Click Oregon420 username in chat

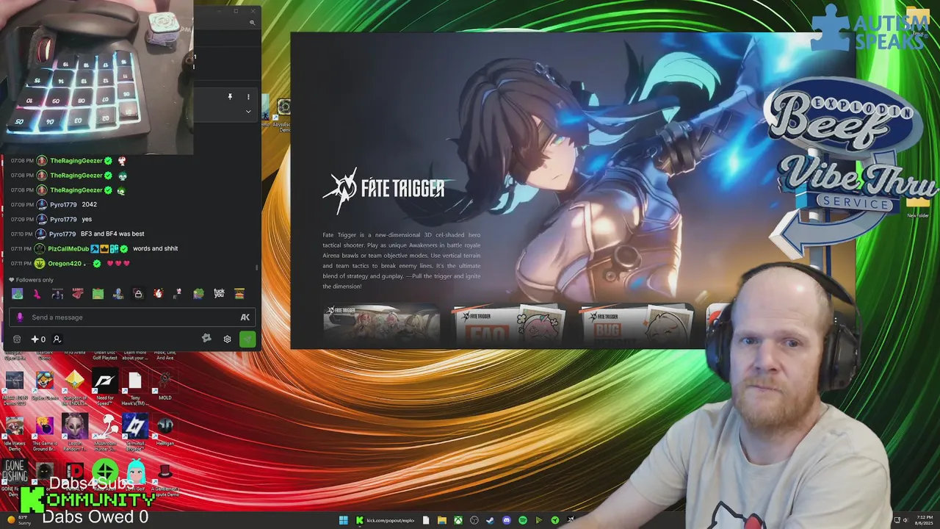[65, 263]
